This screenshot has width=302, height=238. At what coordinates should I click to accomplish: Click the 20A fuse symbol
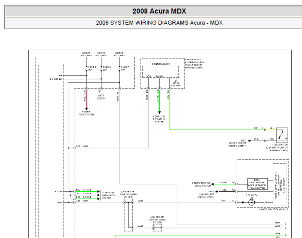click(102, 68)
